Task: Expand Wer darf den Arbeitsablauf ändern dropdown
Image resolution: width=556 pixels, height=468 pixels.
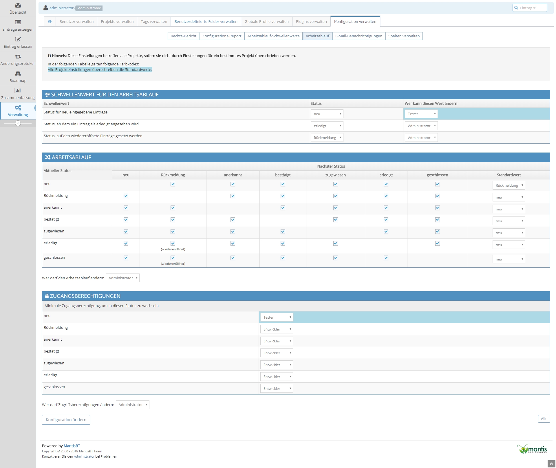Action: pos(122,278)
